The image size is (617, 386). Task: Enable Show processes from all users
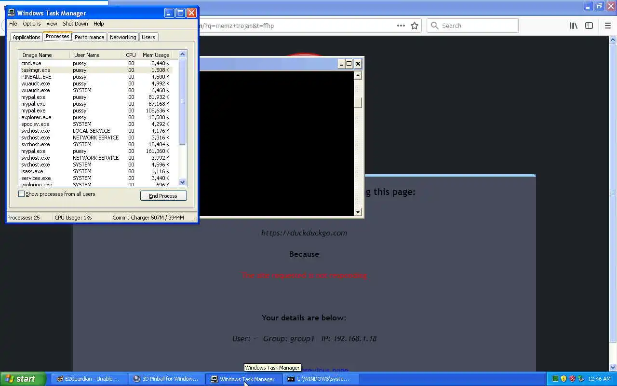coord(21,194)
